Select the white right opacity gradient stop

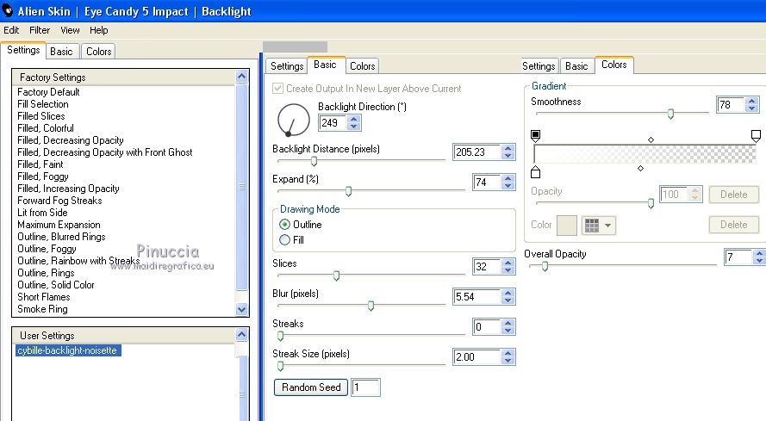click(756, 135)
